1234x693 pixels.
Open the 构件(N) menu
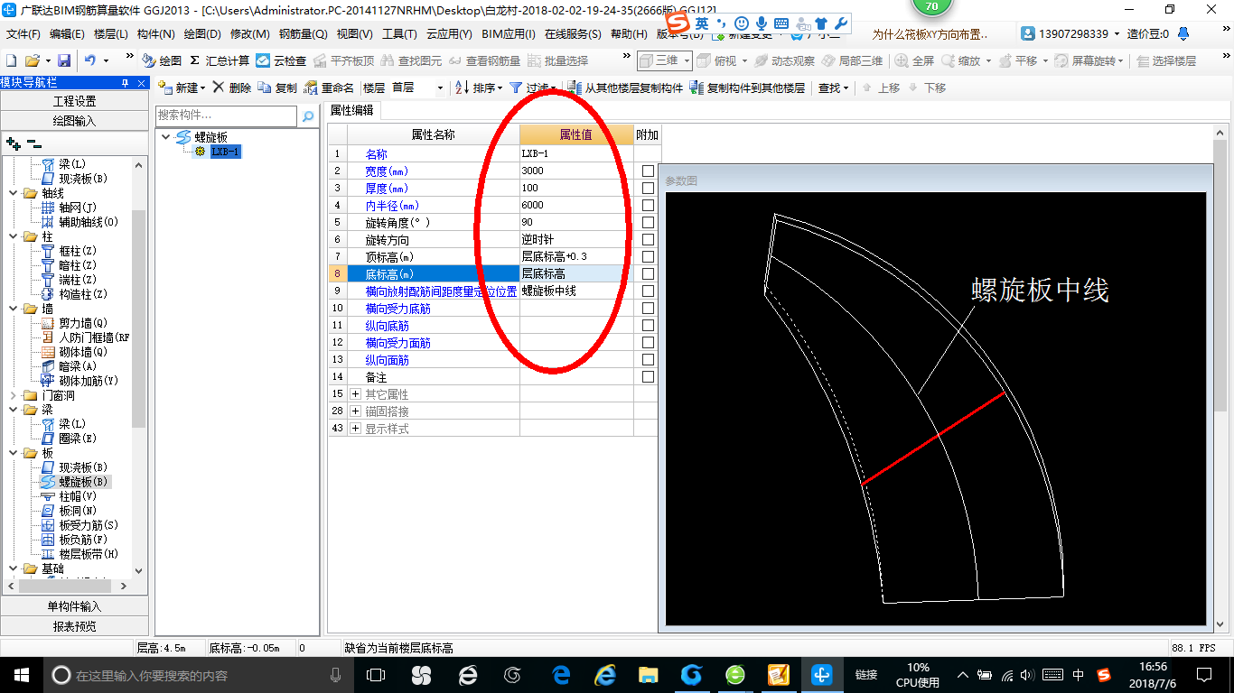[155, 34]
